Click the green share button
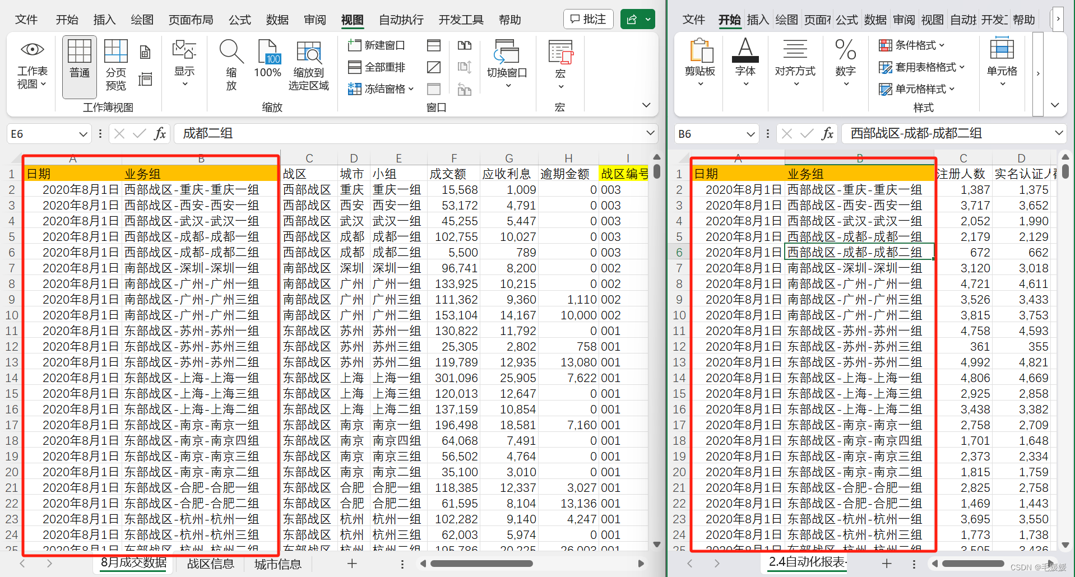 tap(632, 20)
